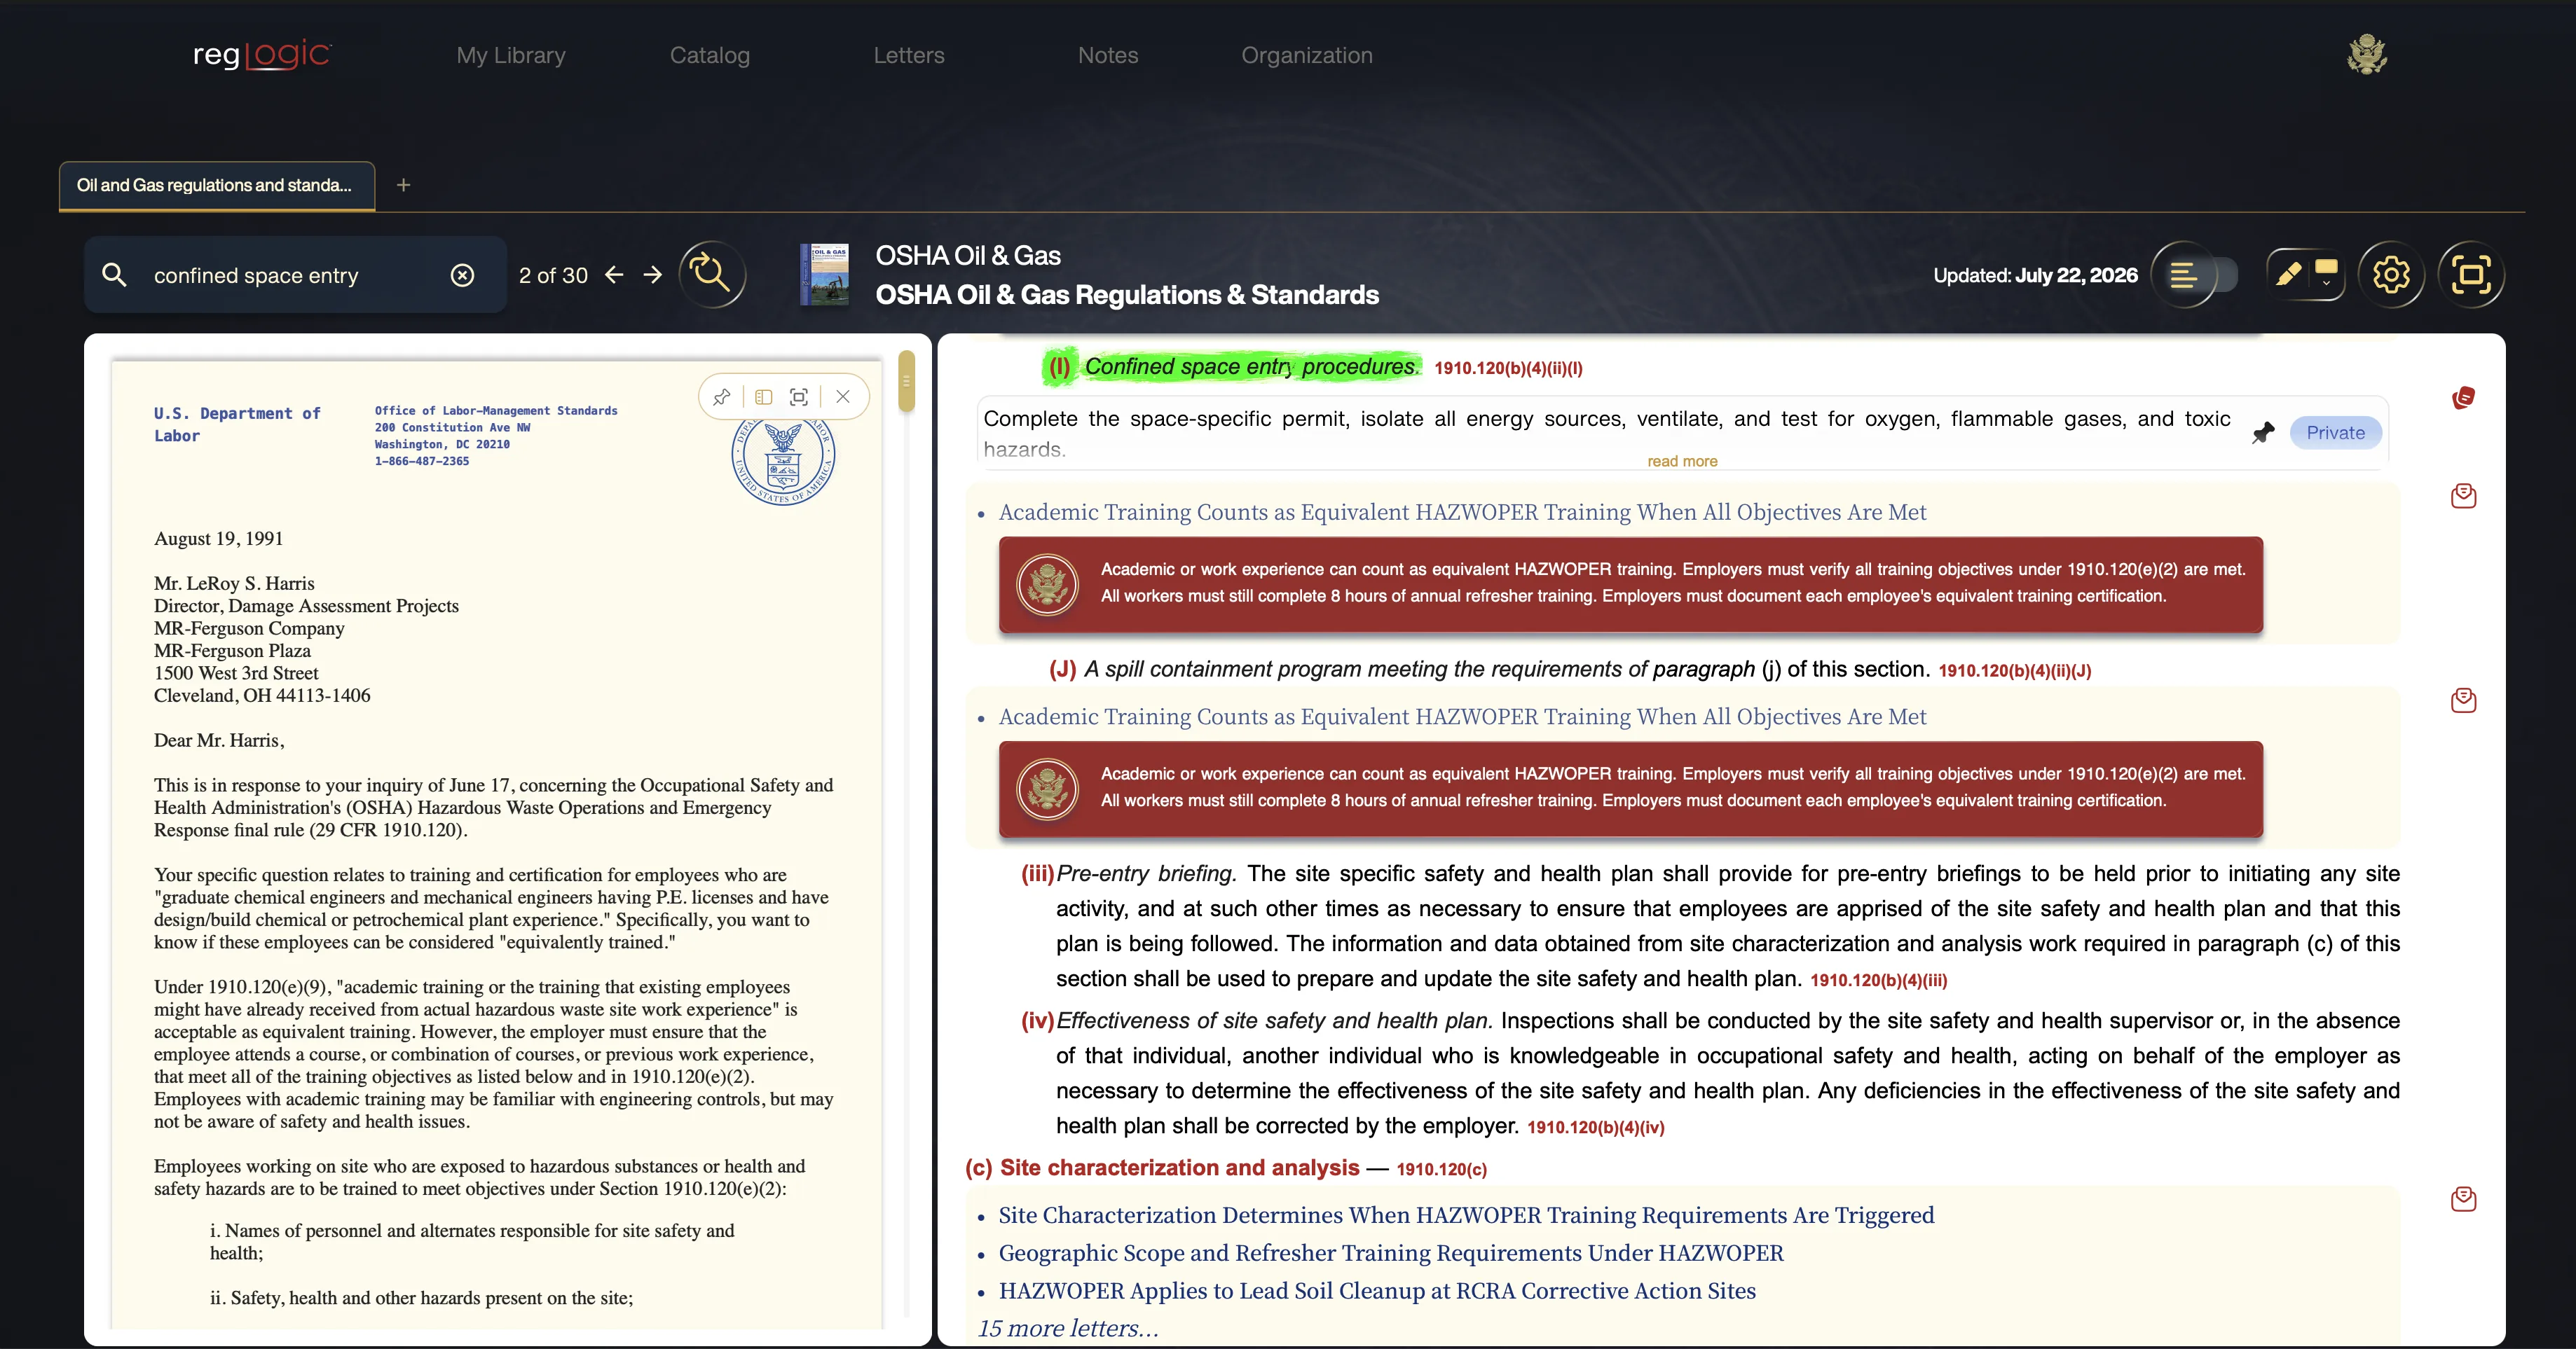
Task: Click eagle seal in second red summary card
Action: [x=1047, y=789]
